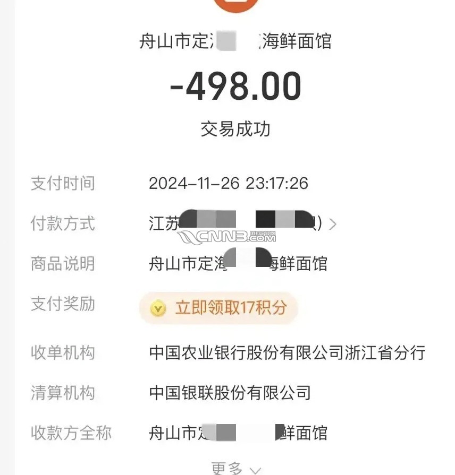The width and height of the screenshot is (455, 475).
Task: Click the 收单机构 Agricultural Bank value
Action: click(x=287, y=352)
